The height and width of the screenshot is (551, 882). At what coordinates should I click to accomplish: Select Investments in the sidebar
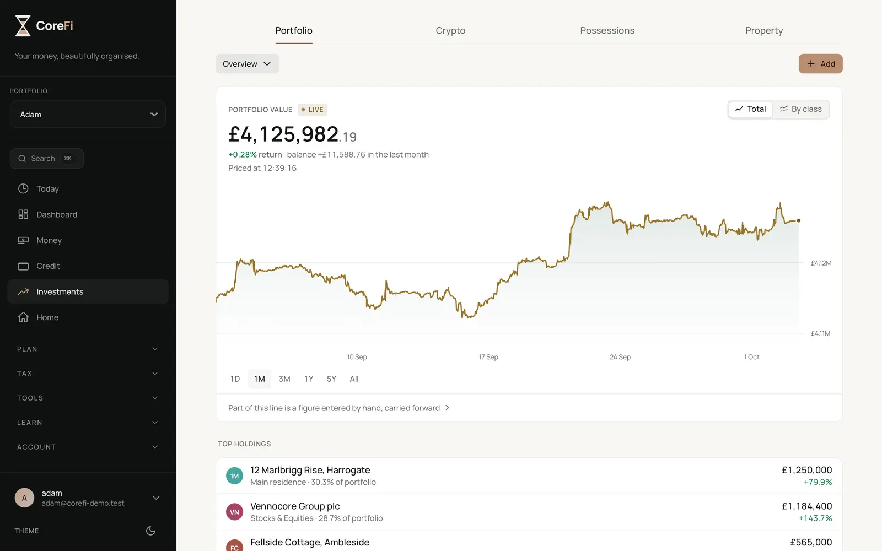click(88, 291)
